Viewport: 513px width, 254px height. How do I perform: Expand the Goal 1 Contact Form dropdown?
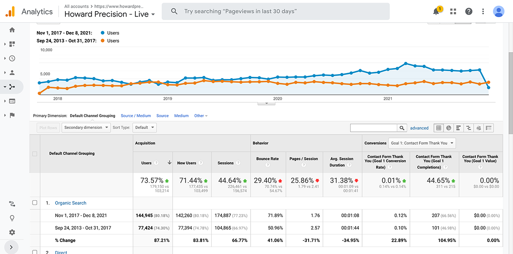(x=422, y=143)
